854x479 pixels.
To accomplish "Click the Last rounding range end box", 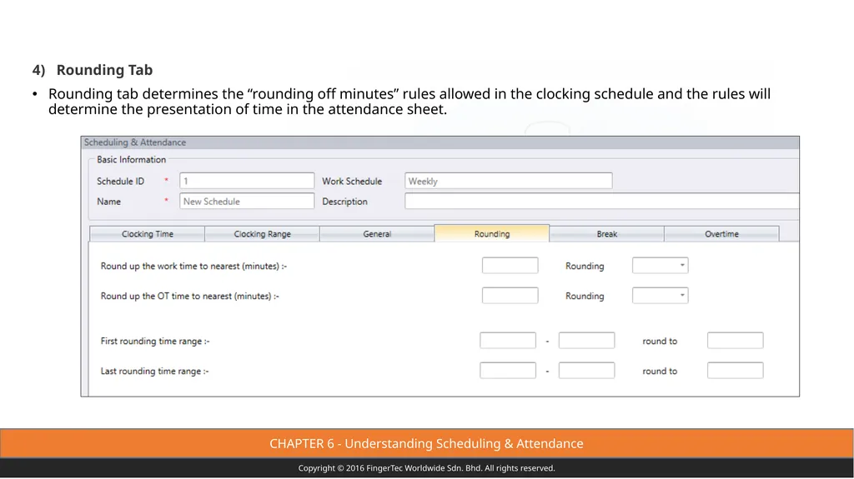I will pyautogui.click(x=586, y=371).
